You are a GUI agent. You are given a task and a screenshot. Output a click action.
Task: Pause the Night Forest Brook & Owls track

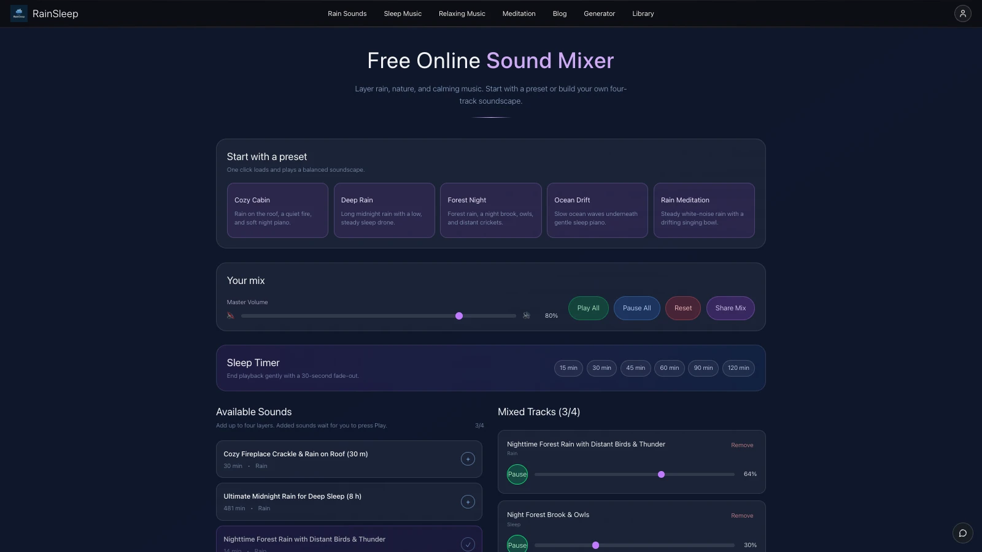coord(517,545)
